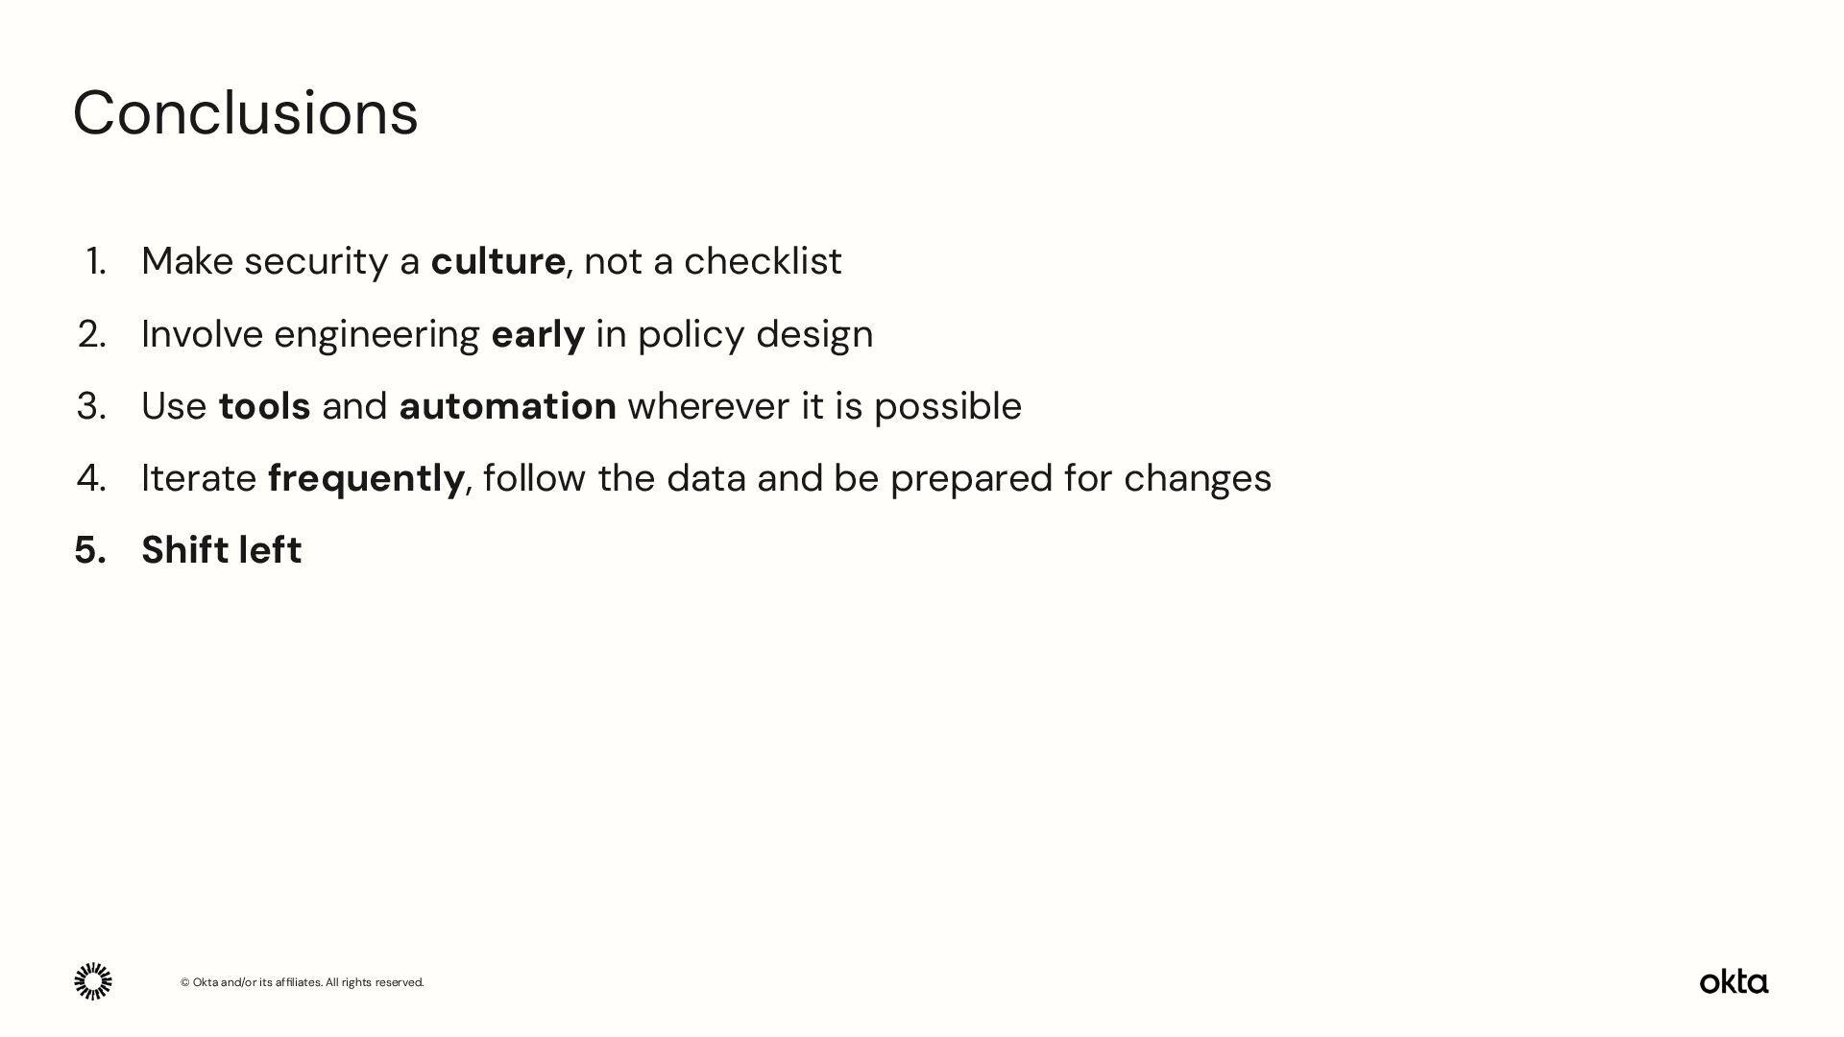Click the phrase in policy design
Viewport: 1844px width, 1037px height.
coord(735,334)
